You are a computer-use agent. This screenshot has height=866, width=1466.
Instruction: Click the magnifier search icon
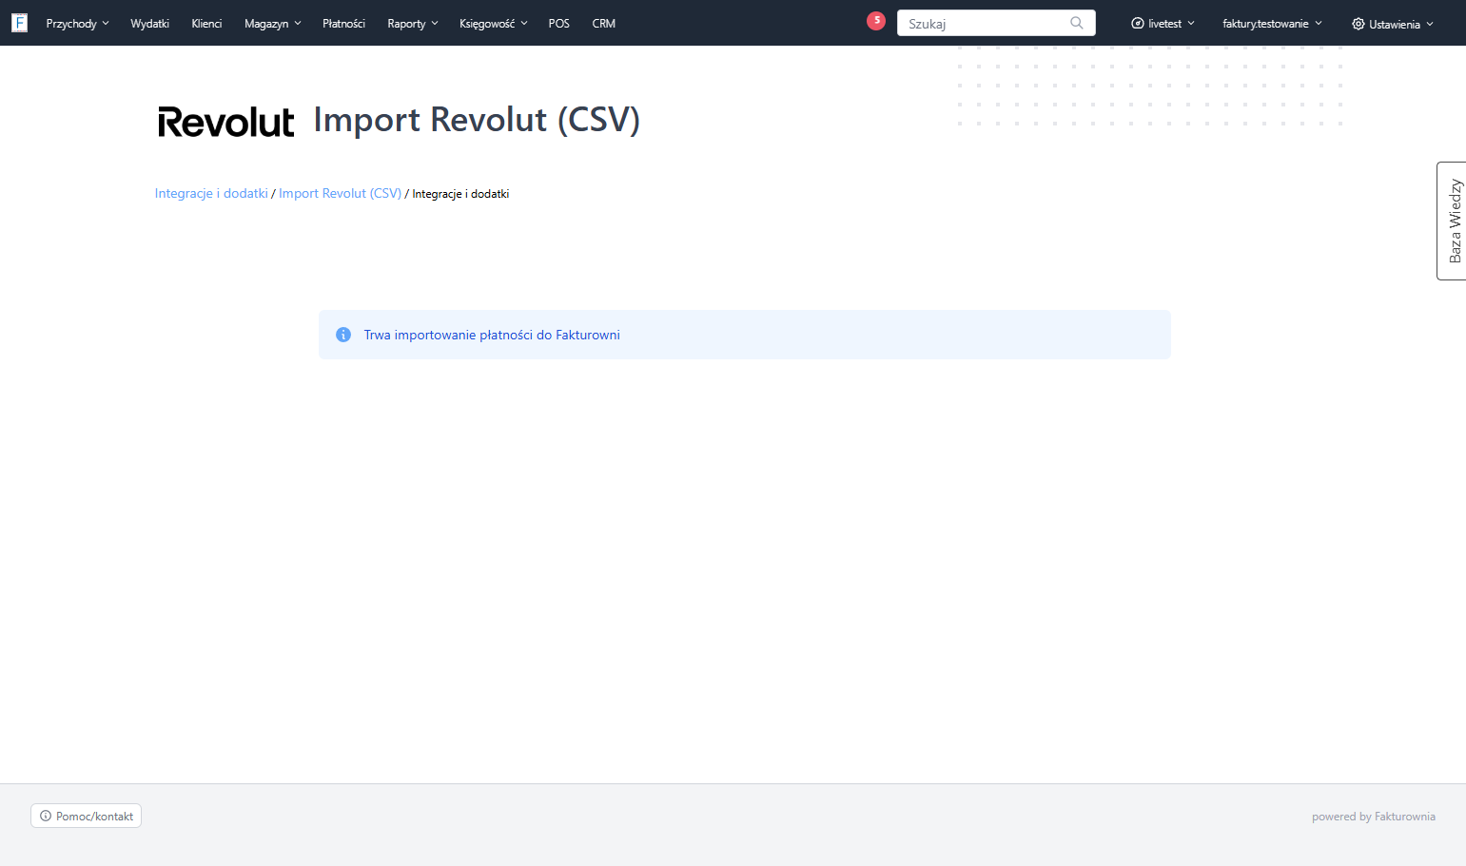1076,23
